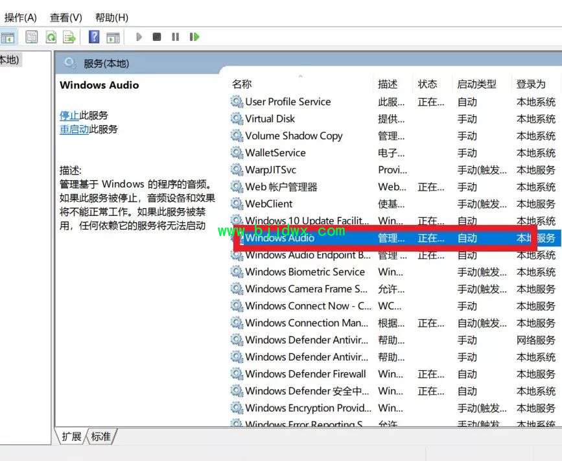Click the gear icon for User Profile Service
Screen dimensions: 562x461
[x=237, y=101]
